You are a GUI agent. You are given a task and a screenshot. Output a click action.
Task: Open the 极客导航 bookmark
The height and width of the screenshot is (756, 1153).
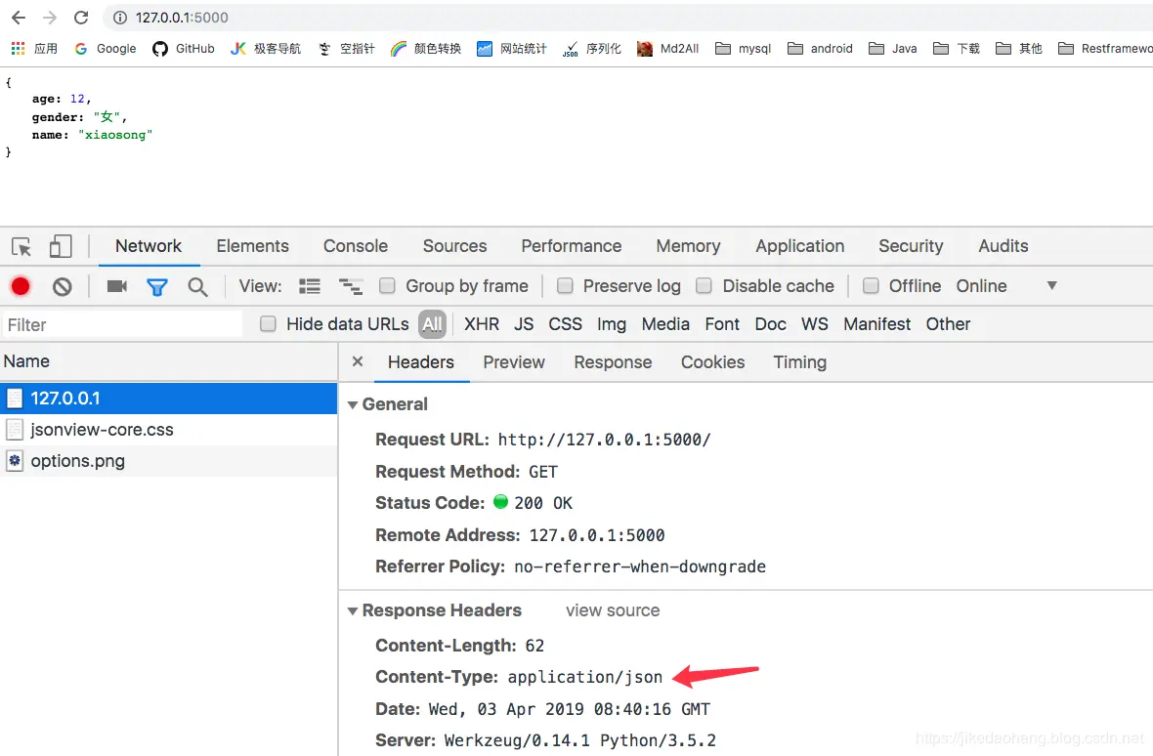[266, 49]
